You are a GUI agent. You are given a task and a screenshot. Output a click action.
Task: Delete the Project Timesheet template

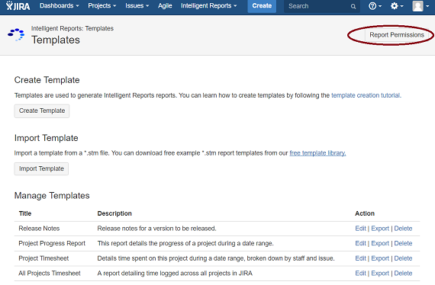[403, 258]
